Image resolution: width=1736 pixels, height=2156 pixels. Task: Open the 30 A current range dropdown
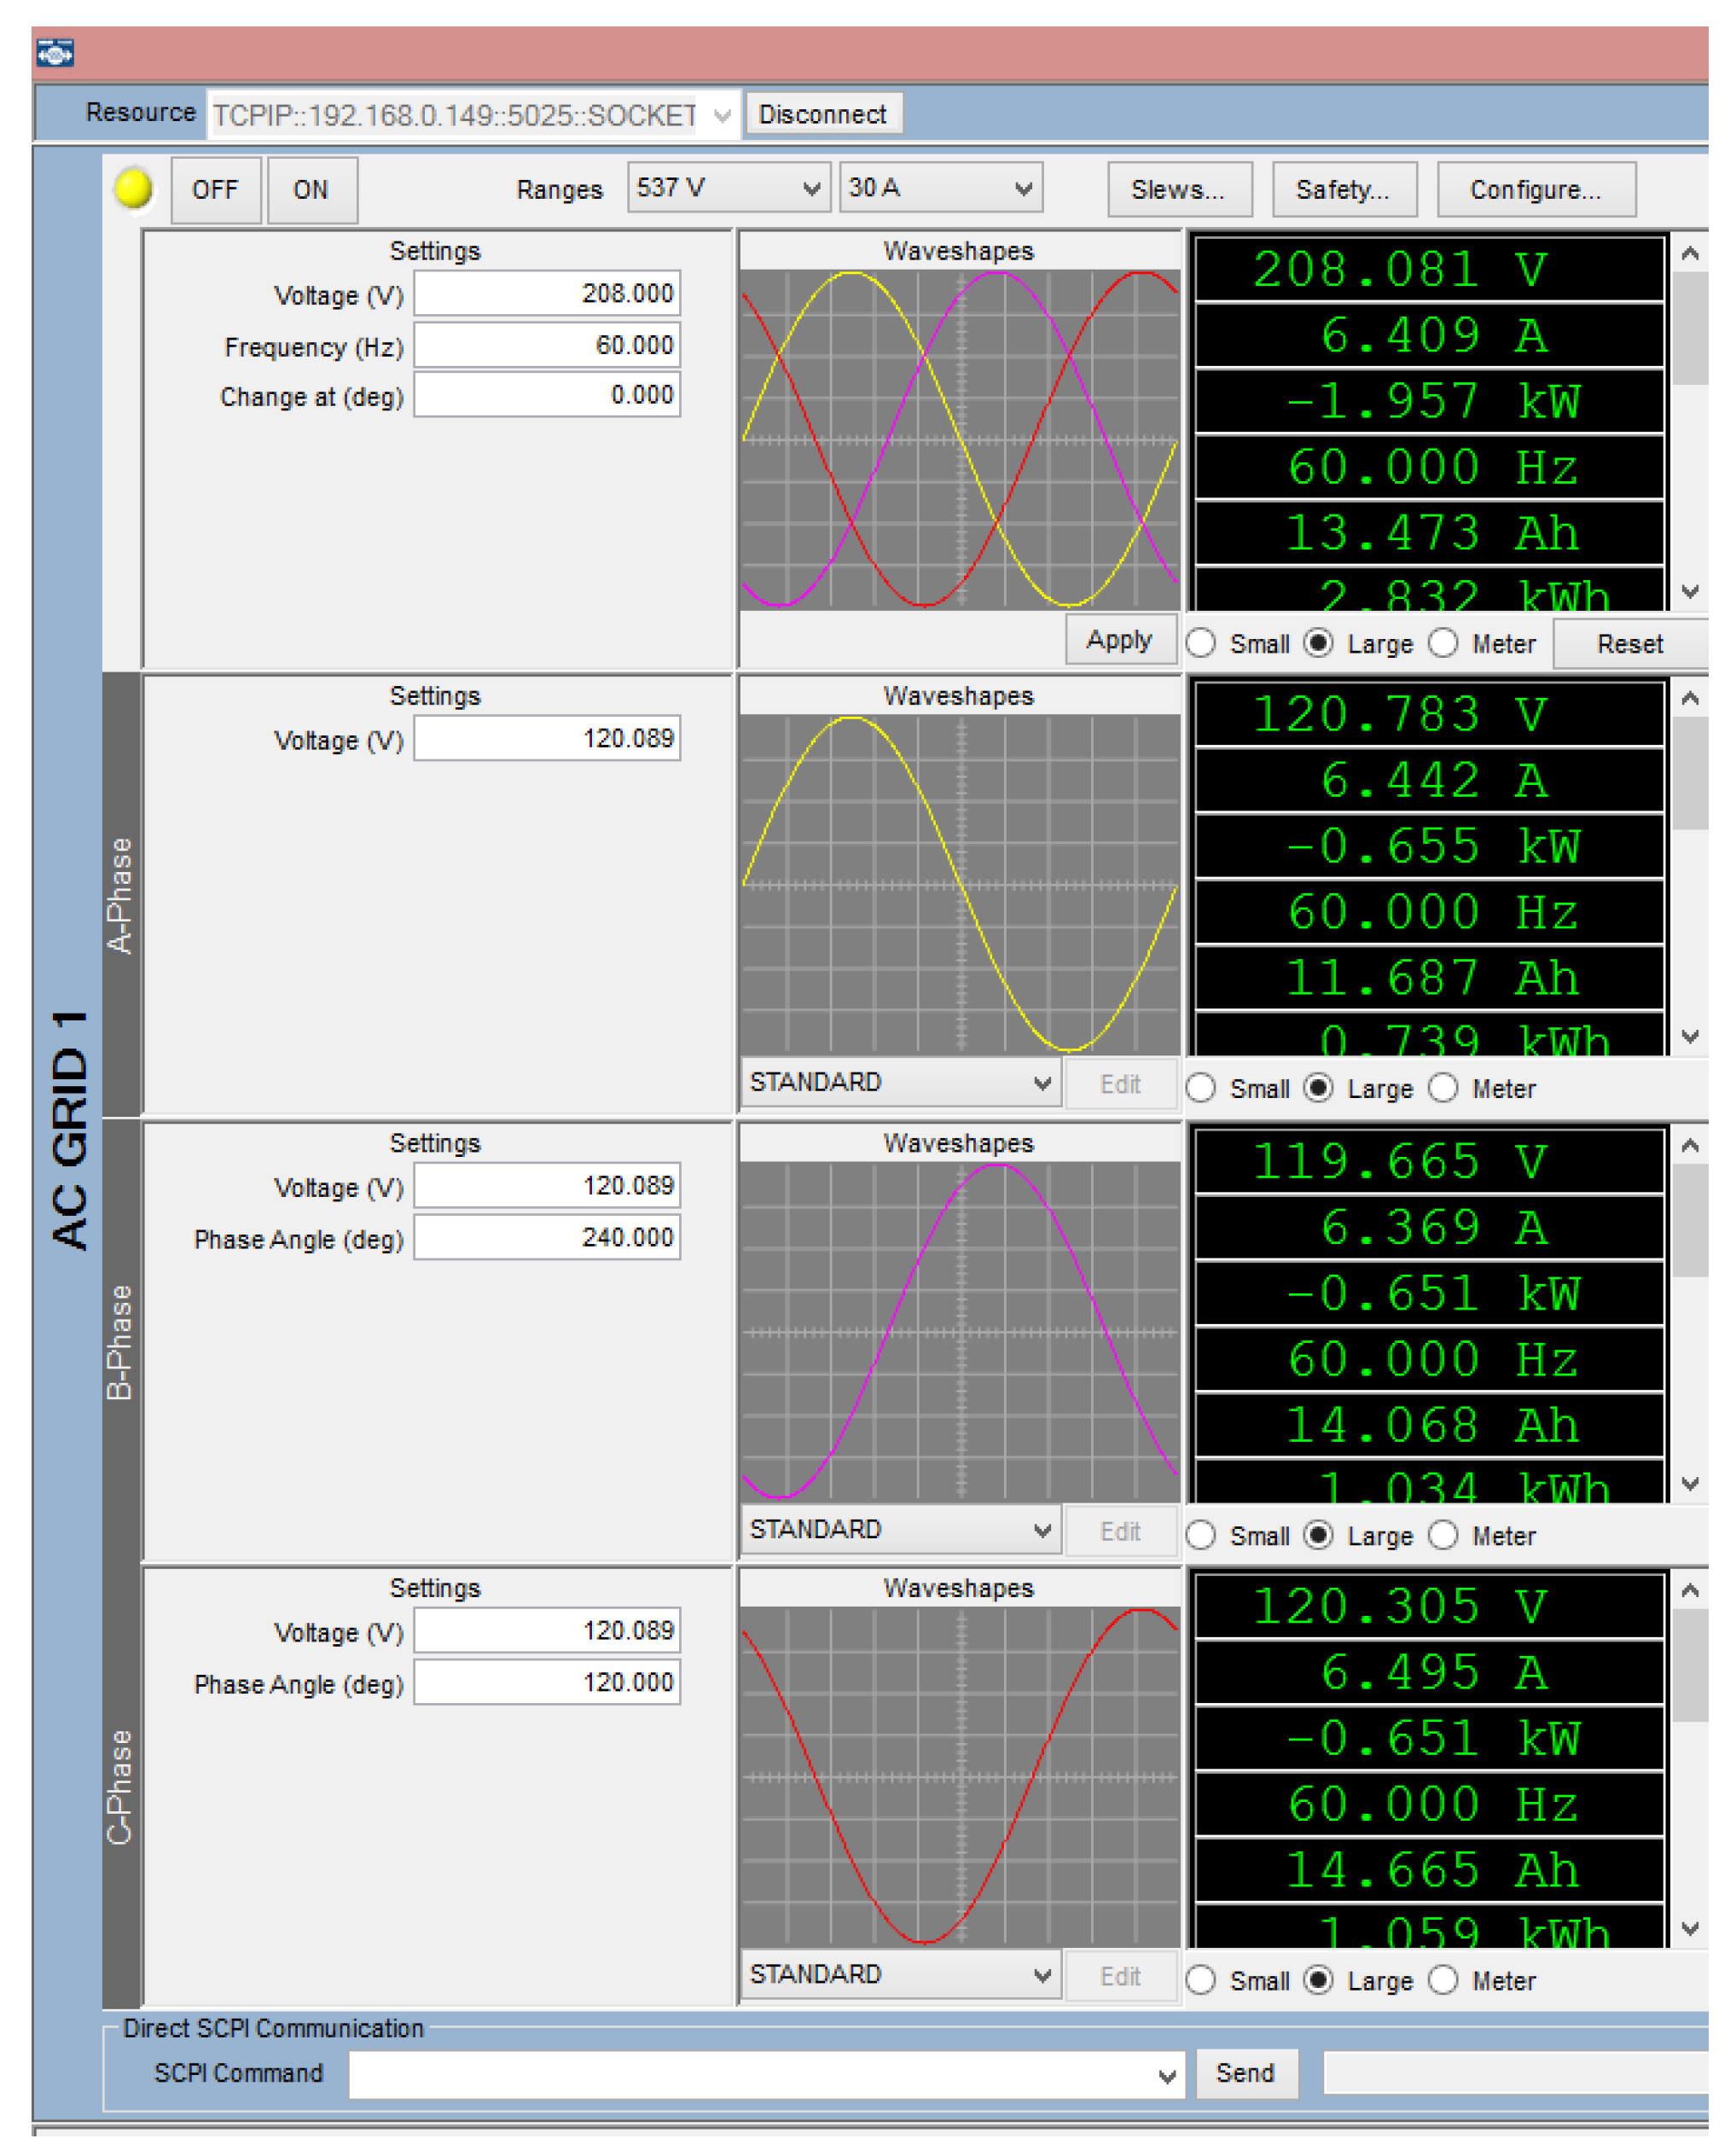[x=940, y=188]
